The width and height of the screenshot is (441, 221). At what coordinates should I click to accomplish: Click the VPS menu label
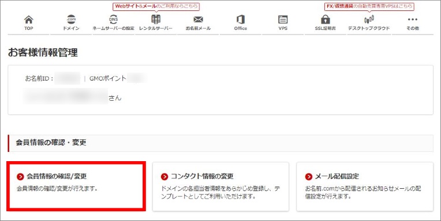[283, 28]
